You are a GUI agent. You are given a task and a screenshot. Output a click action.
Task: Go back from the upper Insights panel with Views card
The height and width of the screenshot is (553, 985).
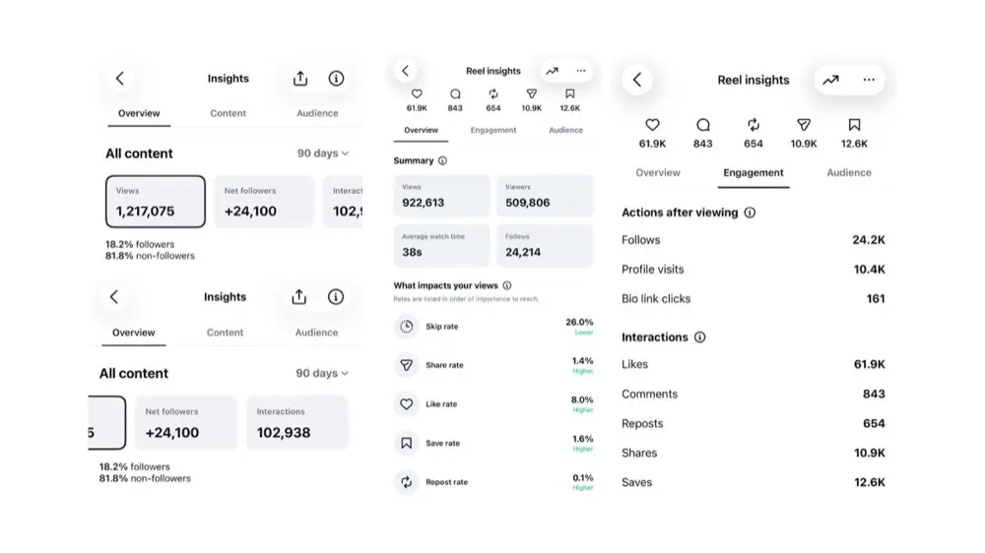pos(120,79)
